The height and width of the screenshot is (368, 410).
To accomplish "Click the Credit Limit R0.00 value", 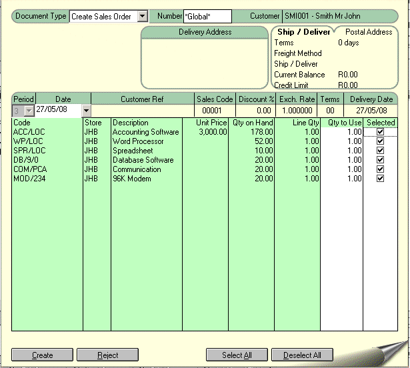I will point(348,85).
